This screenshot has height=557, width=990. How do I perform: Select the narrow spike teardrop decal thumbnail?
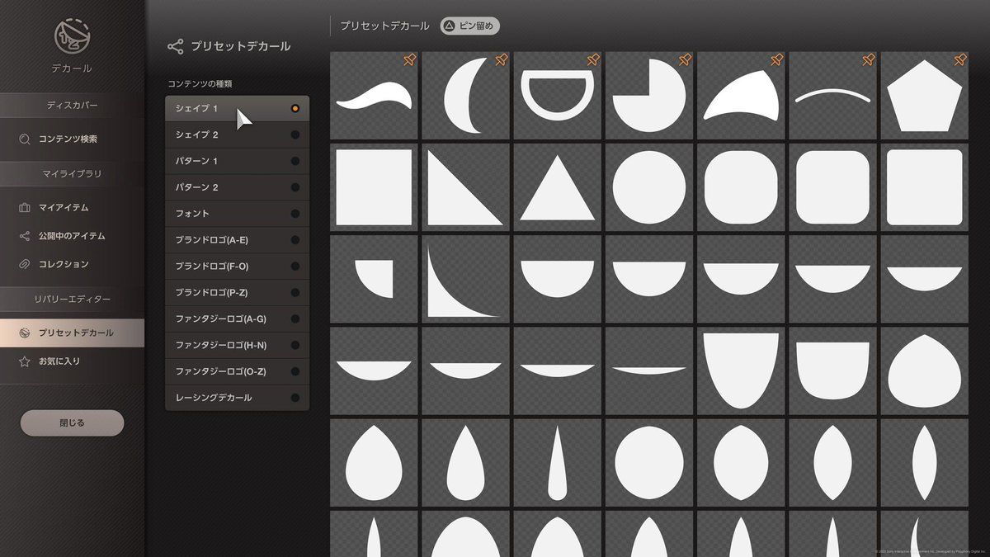(x=558, y=462)
